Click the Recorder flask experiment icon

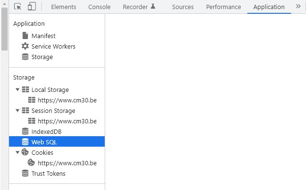153,7
